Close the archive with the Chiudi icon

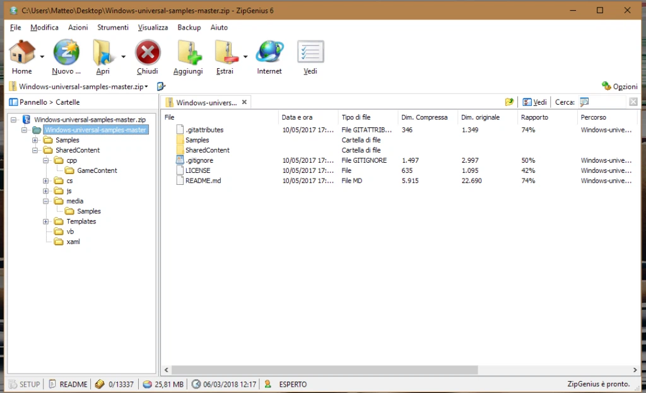(148, 53)
